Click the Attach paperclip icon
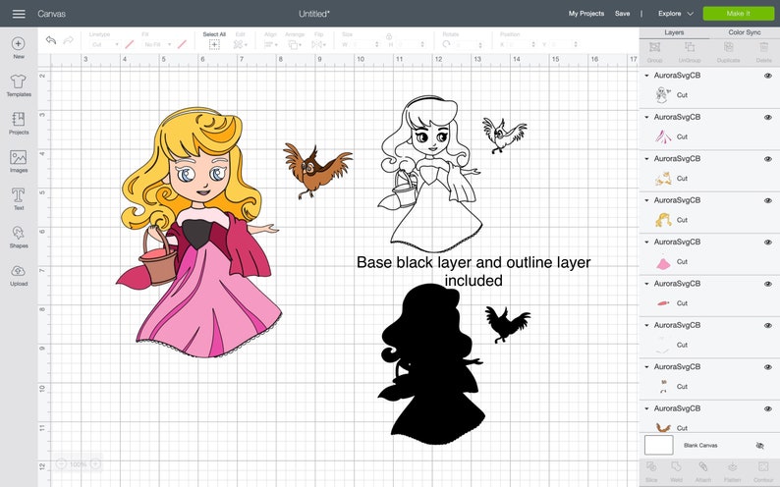Screen dimensions: 780x487 pyautogui.click(x=703, y=466)
